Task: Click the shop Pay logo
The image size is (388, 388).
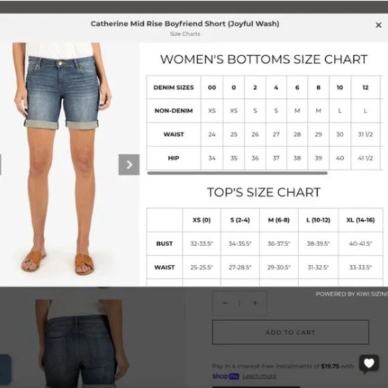Action: click(x=225, y=376)
